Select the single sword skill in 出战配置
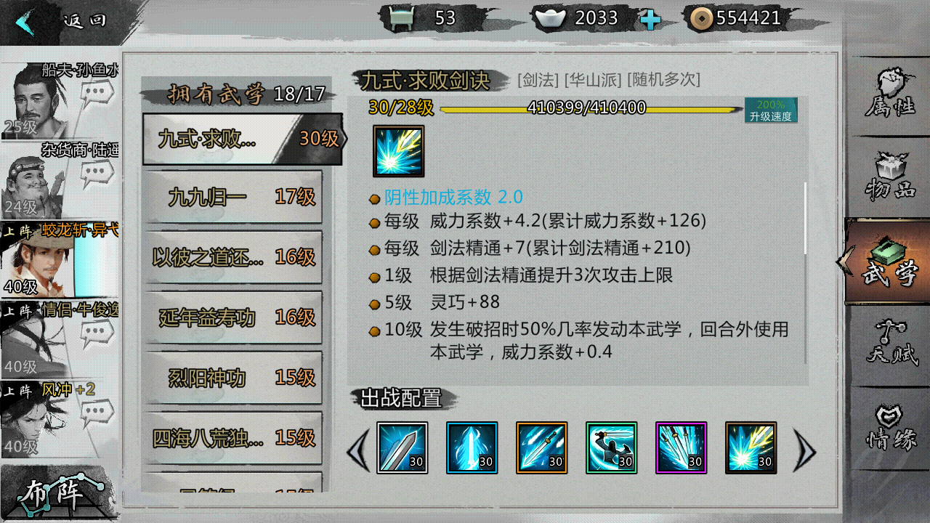The width and height of the screenshot is (930, 523). click(403, 448)
